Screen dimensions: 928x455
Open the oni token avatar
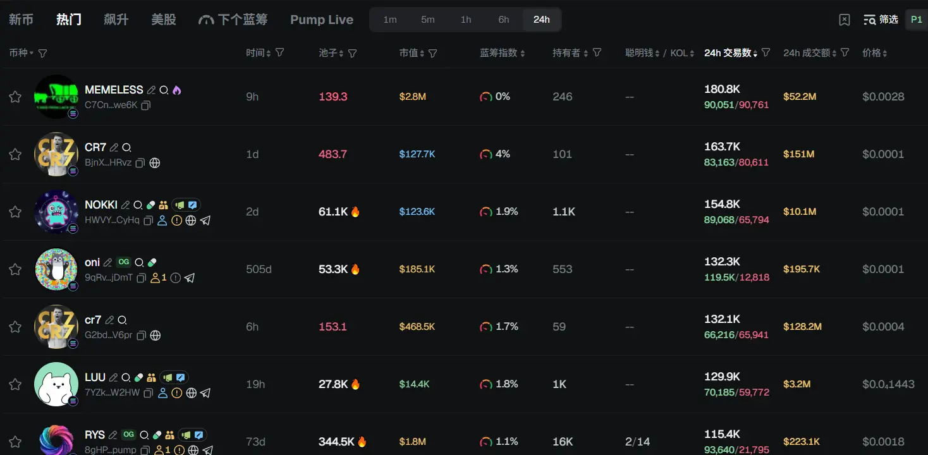tap(56, 269)
